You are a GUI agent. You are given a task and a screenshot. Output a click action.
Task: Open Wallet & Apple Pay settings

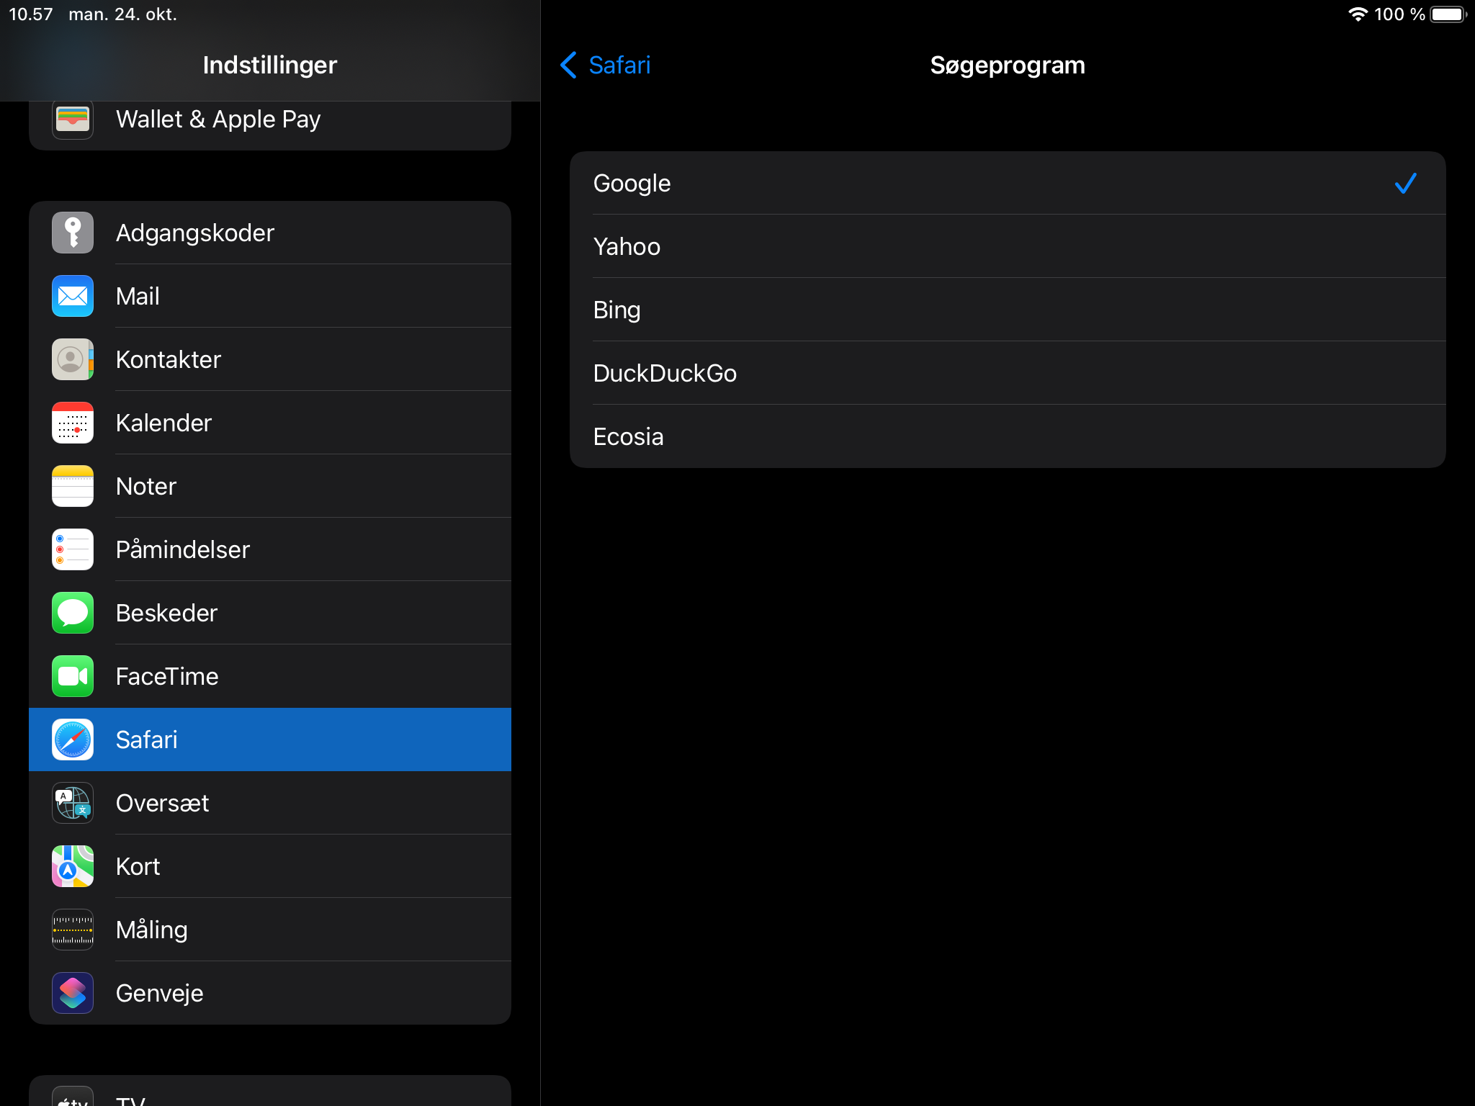coord(270,120)
